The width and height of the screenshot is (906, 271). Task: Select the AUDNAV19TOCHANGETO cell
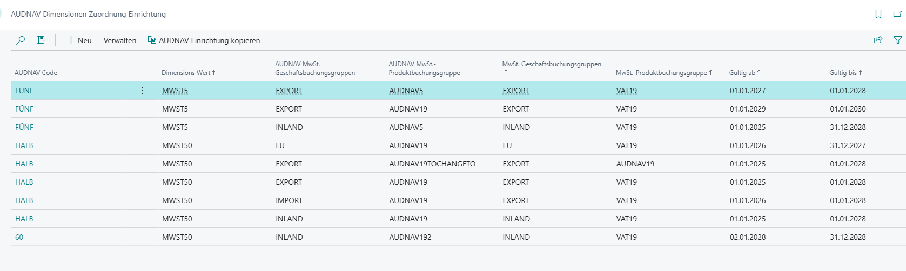click(432, 164)
